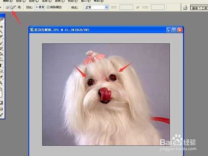Click the swap width and height icon
Image resolution: width=208 pixels, height=156 pixels.
tap(138, 7)
